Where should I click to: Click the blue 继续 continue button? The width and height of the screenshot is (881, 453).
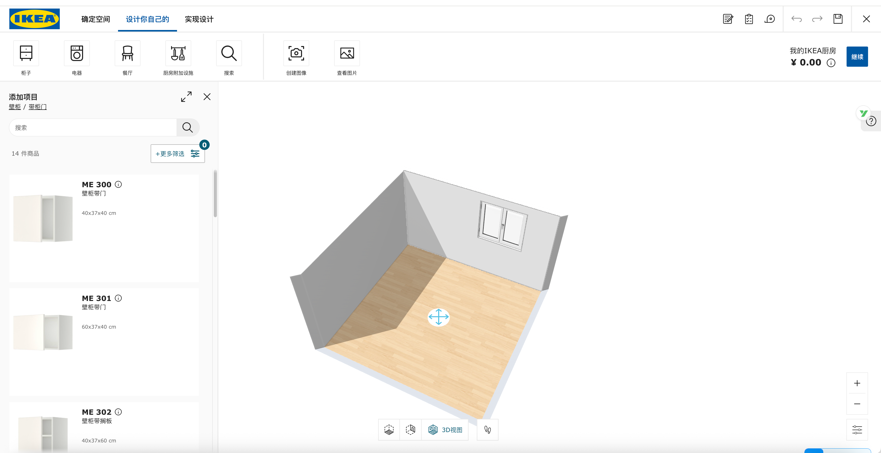(857, 57)
